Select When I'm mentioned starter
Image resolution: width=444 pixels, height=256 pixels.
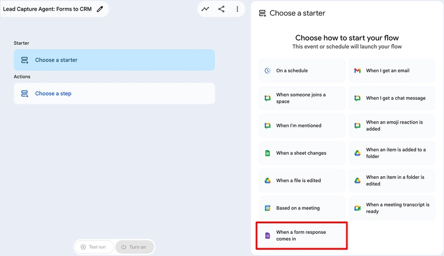301,126
